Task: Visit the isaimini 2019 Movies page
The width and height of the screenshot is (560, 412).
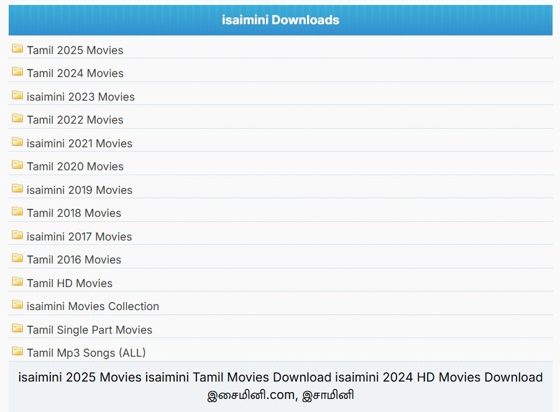Action: [80, 190]
